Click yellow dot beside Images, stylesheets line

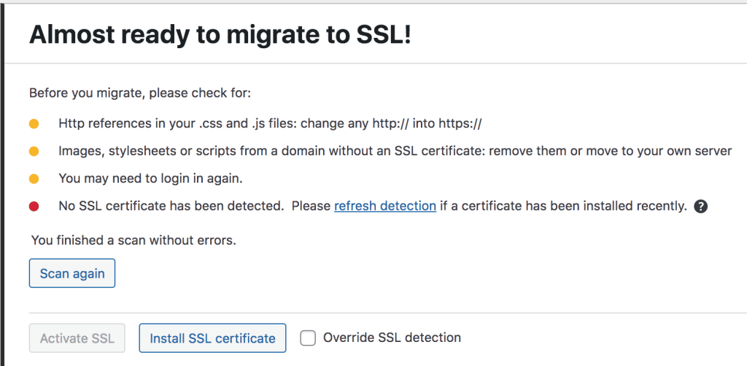34,152
